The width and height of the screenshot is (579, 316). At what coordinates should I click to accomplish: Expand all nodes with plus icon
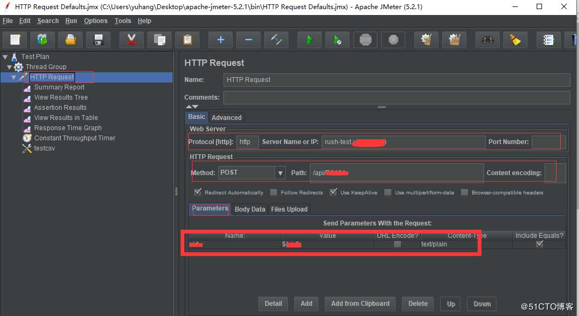[x=220, y=40]
